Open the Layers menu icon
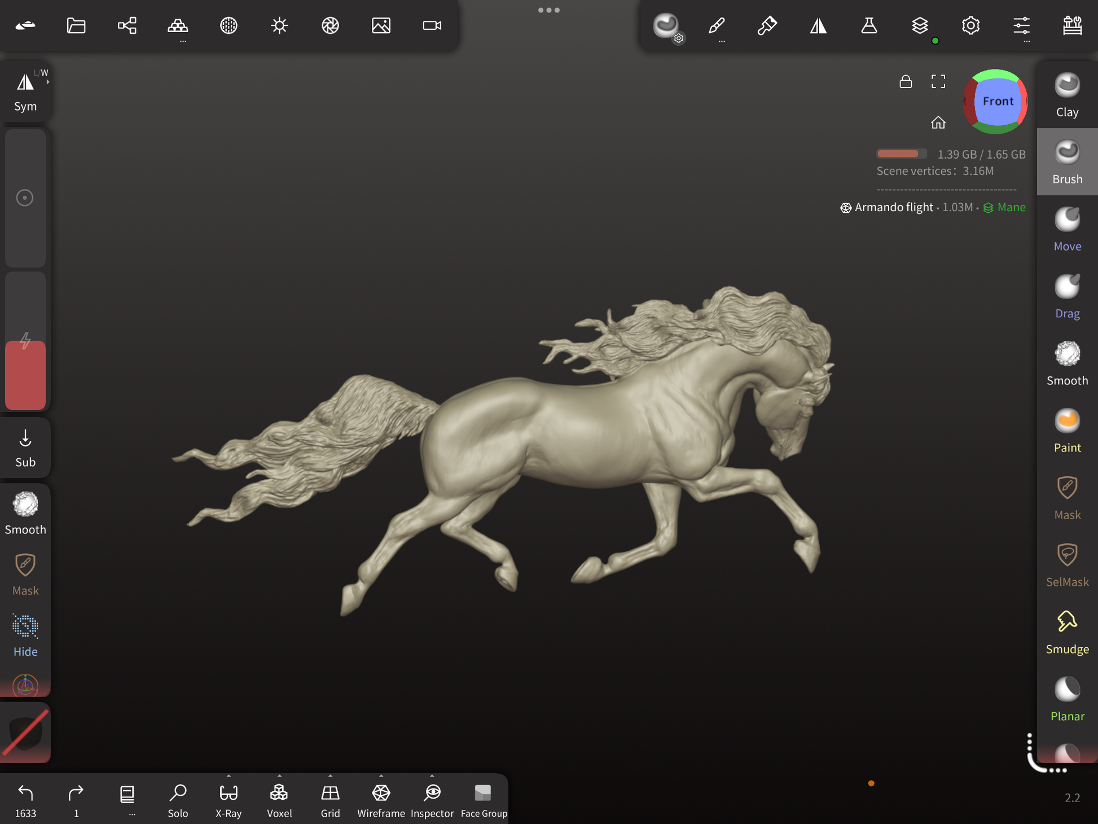The width and height of the screenshot is (1098, 824). [x=920, y=25]
